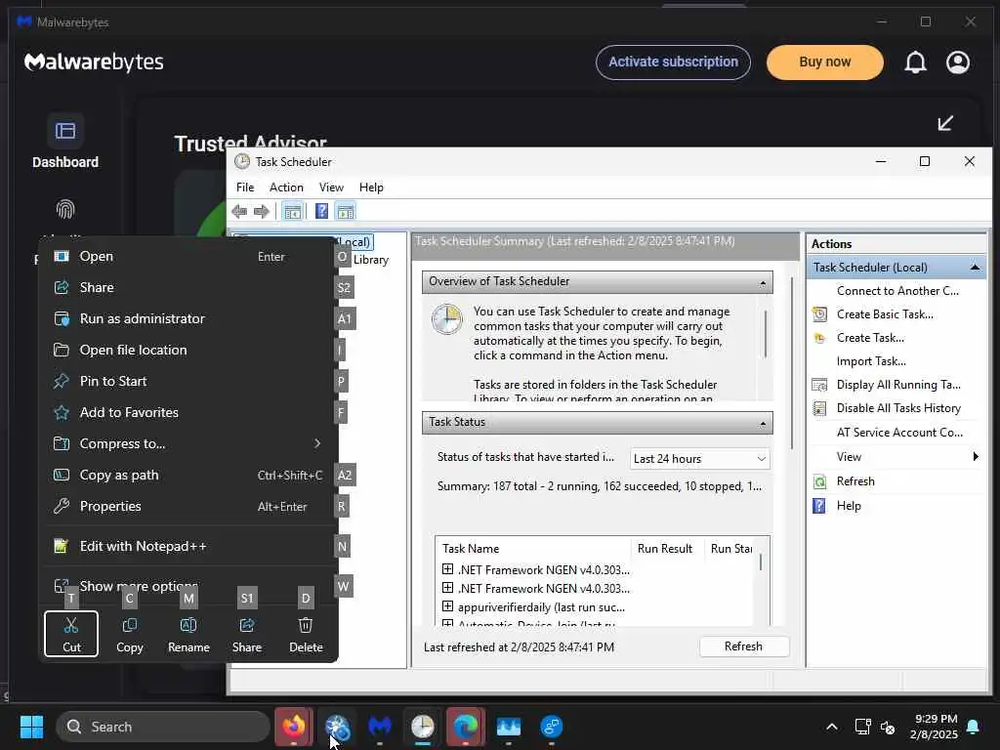Image resolution: width=1000 pixels, height=750 pixels.
Task: Expand the View submenu arrow in Actions
Action: (x=976, y=457)
